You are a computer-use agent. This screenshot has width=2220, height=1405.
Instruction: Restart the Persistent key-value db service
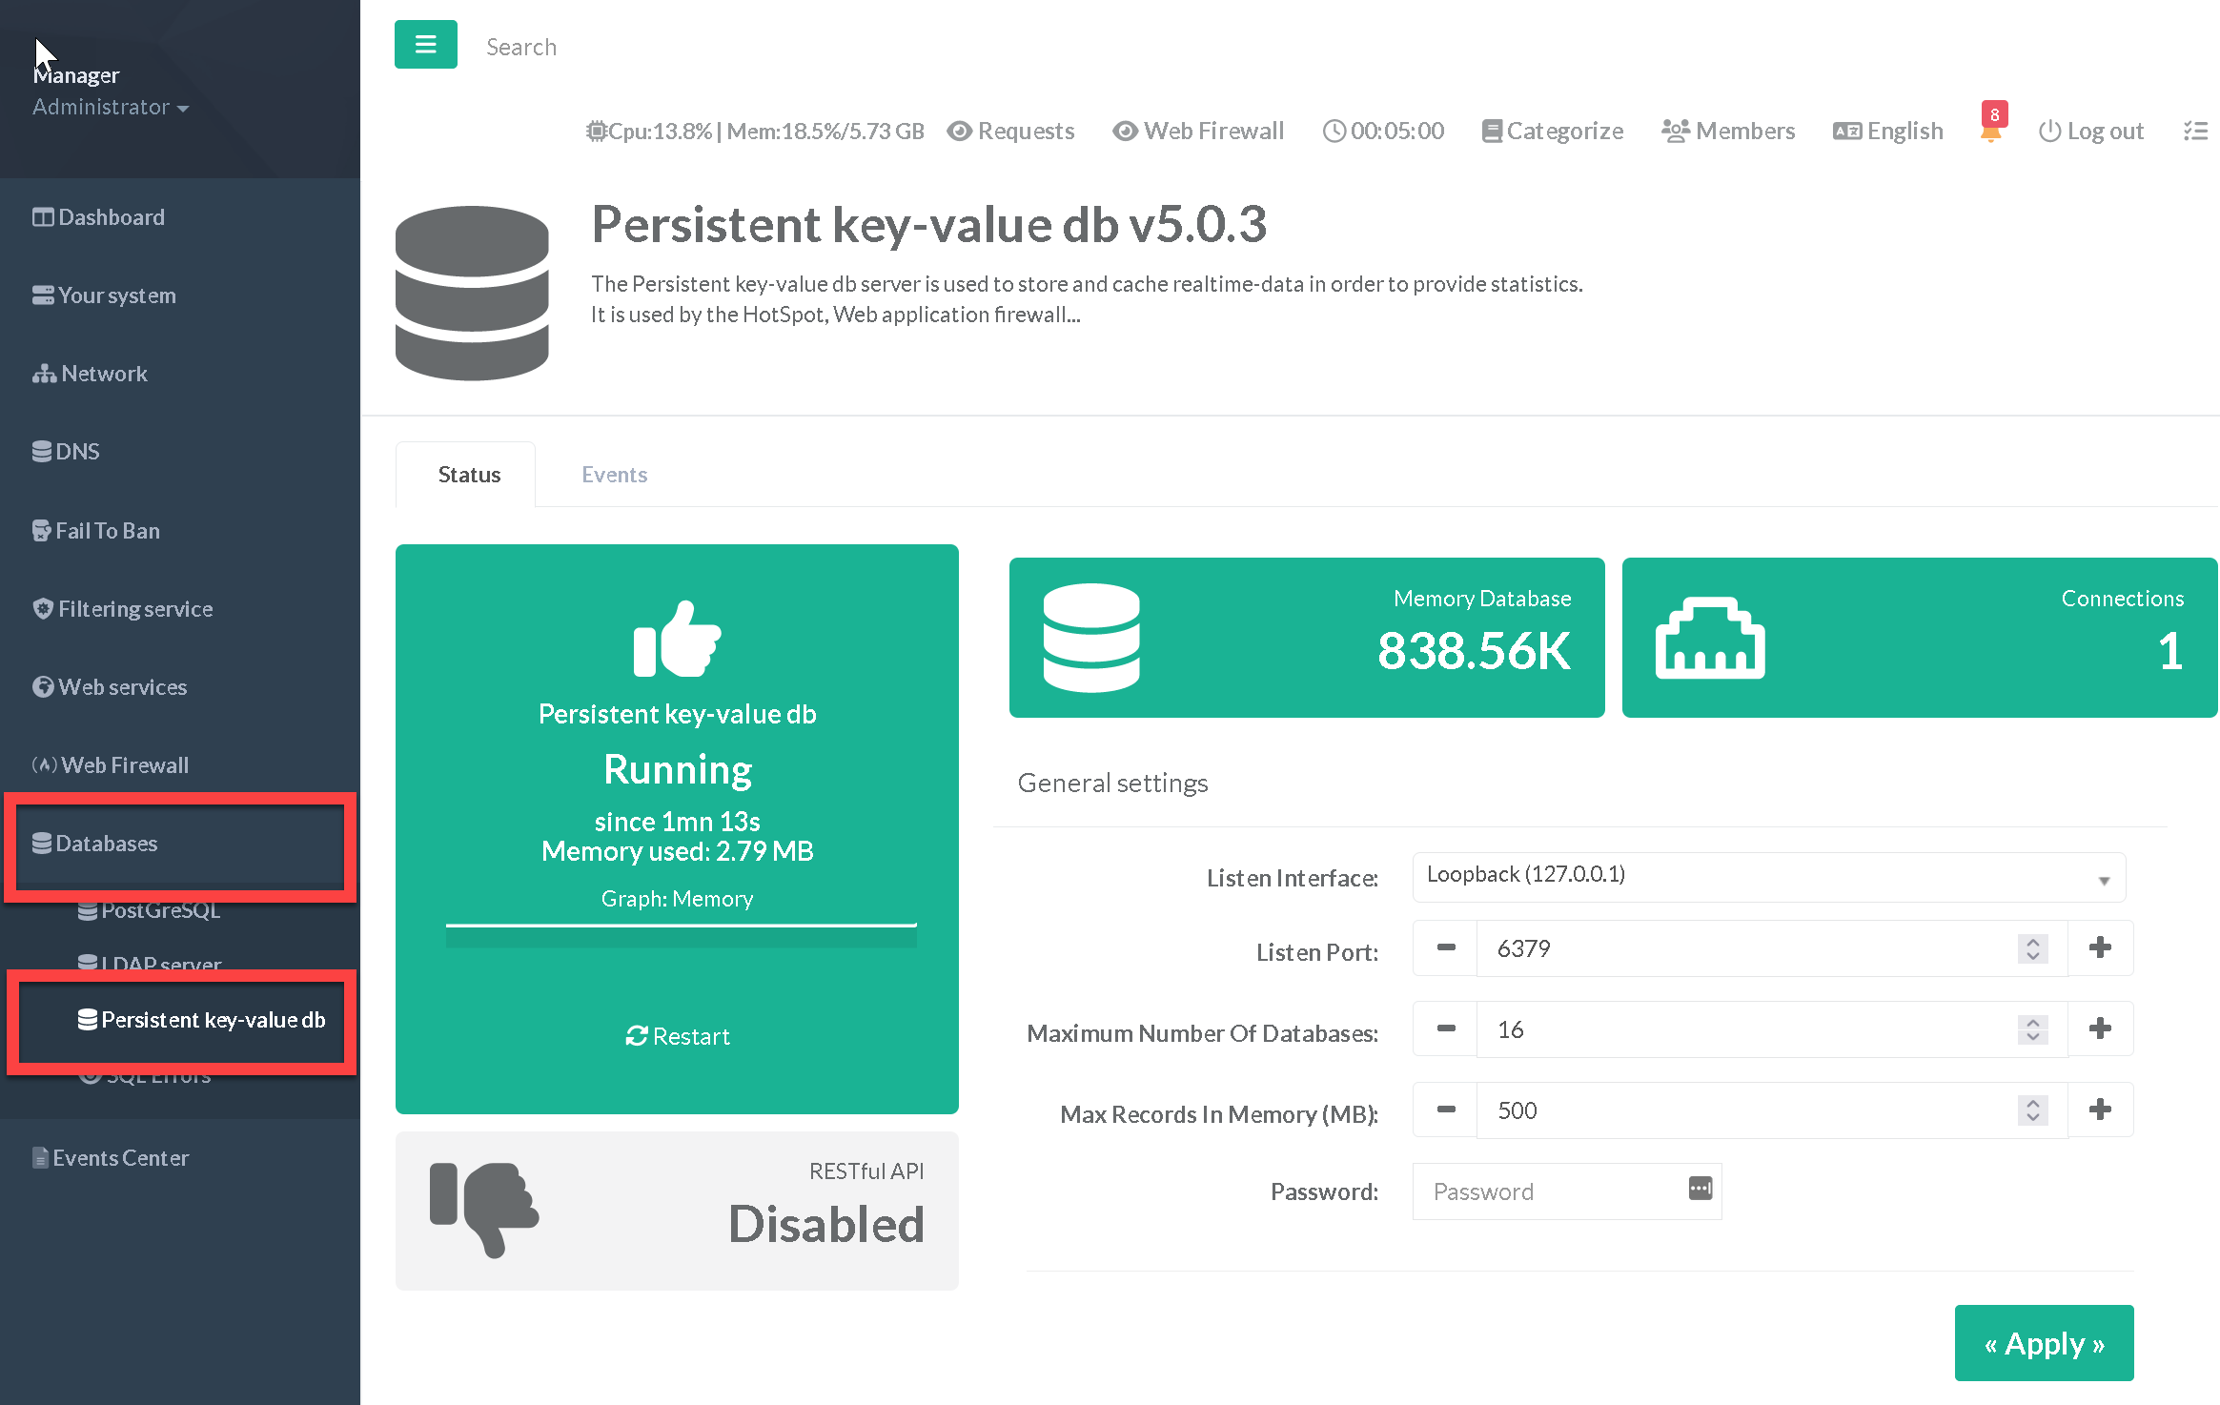[677, 1036]
